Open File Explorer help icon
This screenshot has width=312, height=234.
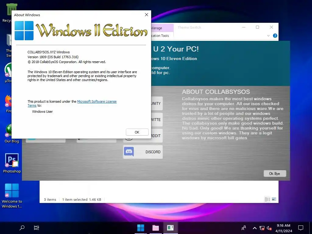pos(275,36)
